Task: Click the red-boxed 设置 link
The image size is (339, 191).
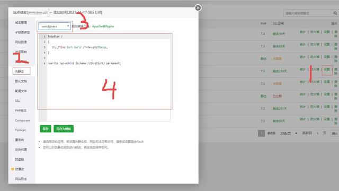Action: 327,70
